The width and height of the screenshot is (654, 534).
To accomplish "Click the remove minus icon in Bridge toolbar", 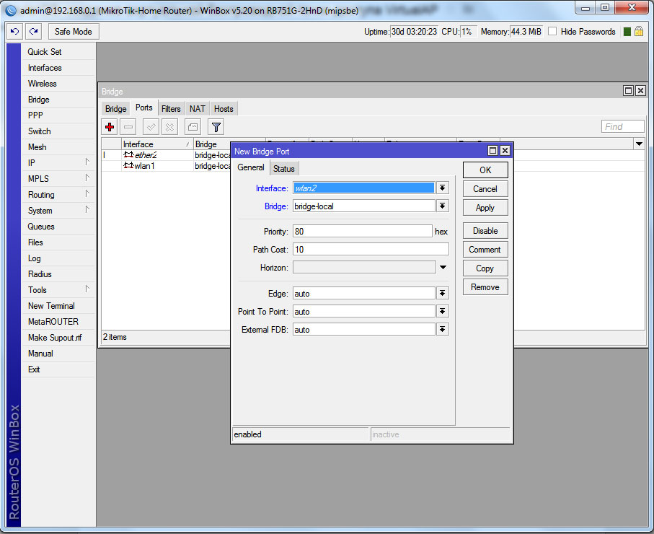I will coord(128,127).
